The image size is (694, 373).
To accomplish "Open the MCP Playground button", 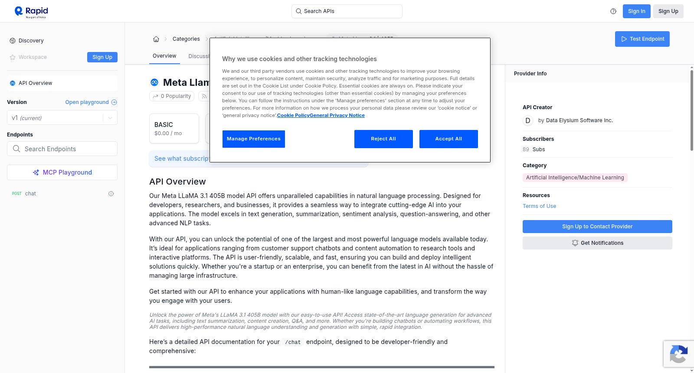I will [x=62, y=172].
